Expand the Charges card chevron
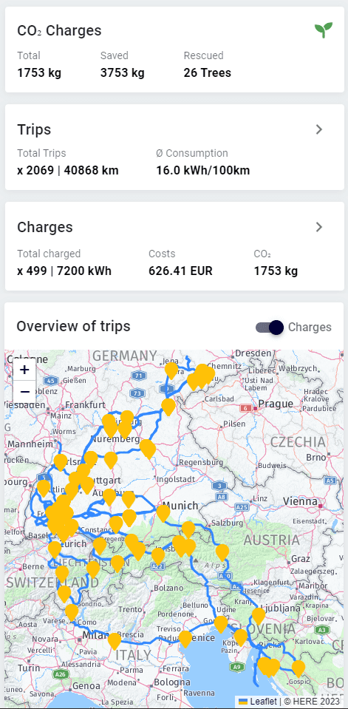The image size is (348, 709). coord(319,227)
